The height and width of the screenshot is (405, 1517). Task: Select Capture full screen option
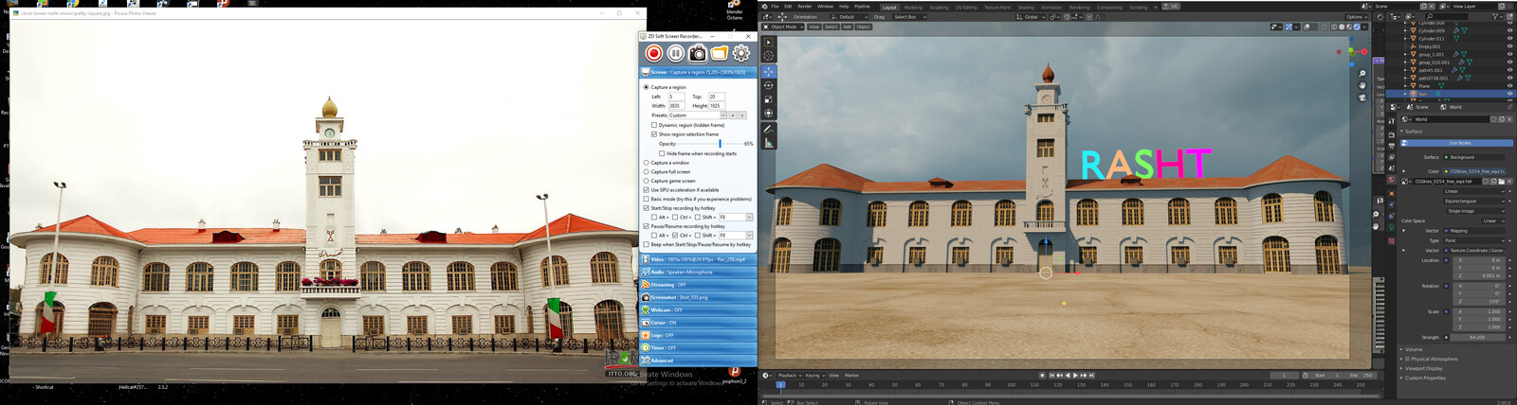click(x=647, y=172)
